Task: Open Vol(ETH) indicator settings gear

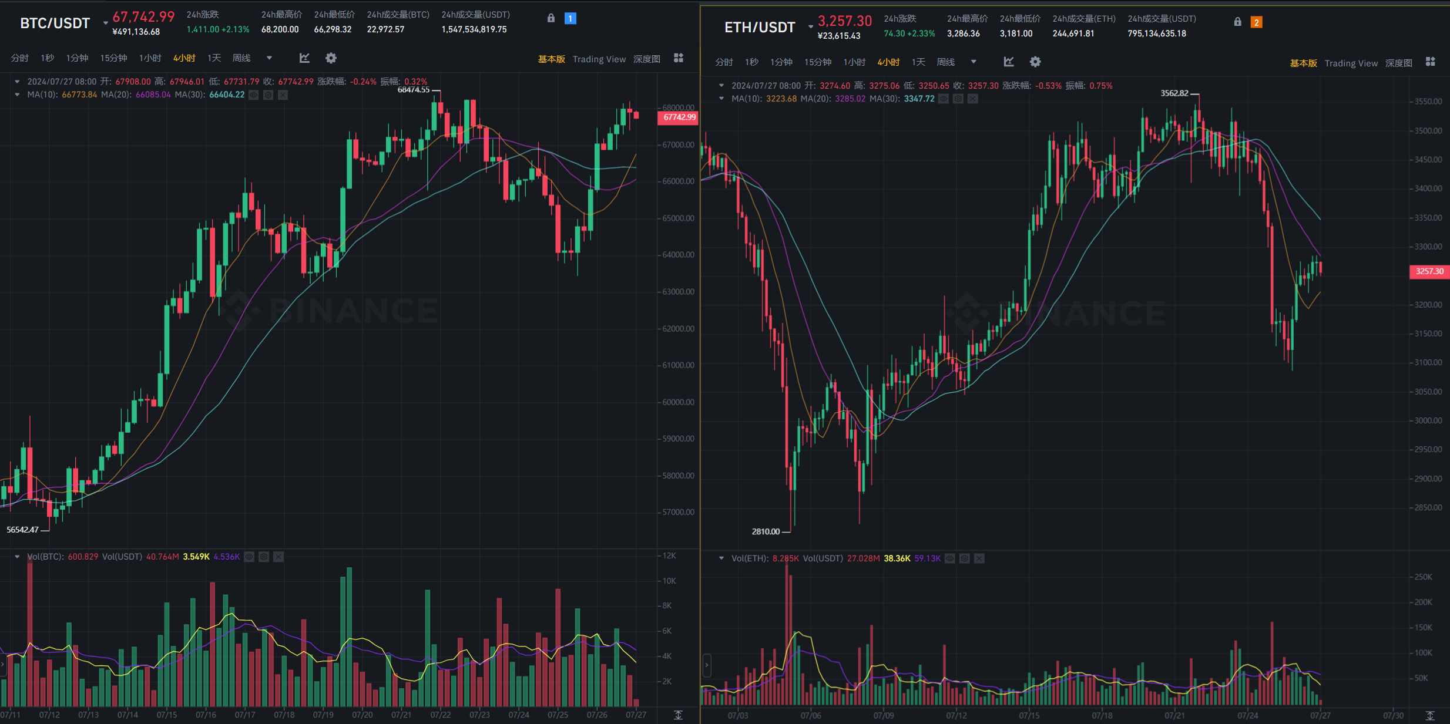Action: (964, 558)
